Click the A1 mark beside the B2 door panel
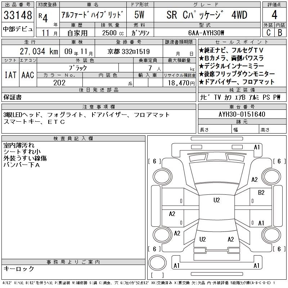This screenshot has width=288, height=288. 261,223
